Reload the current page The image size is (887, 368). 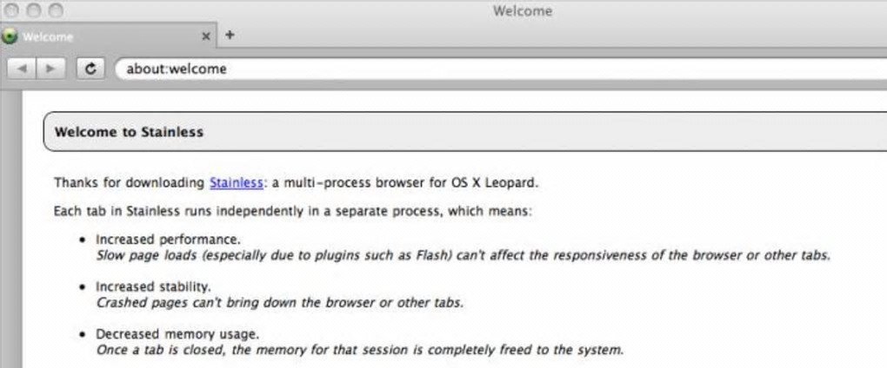coord(90,68)
